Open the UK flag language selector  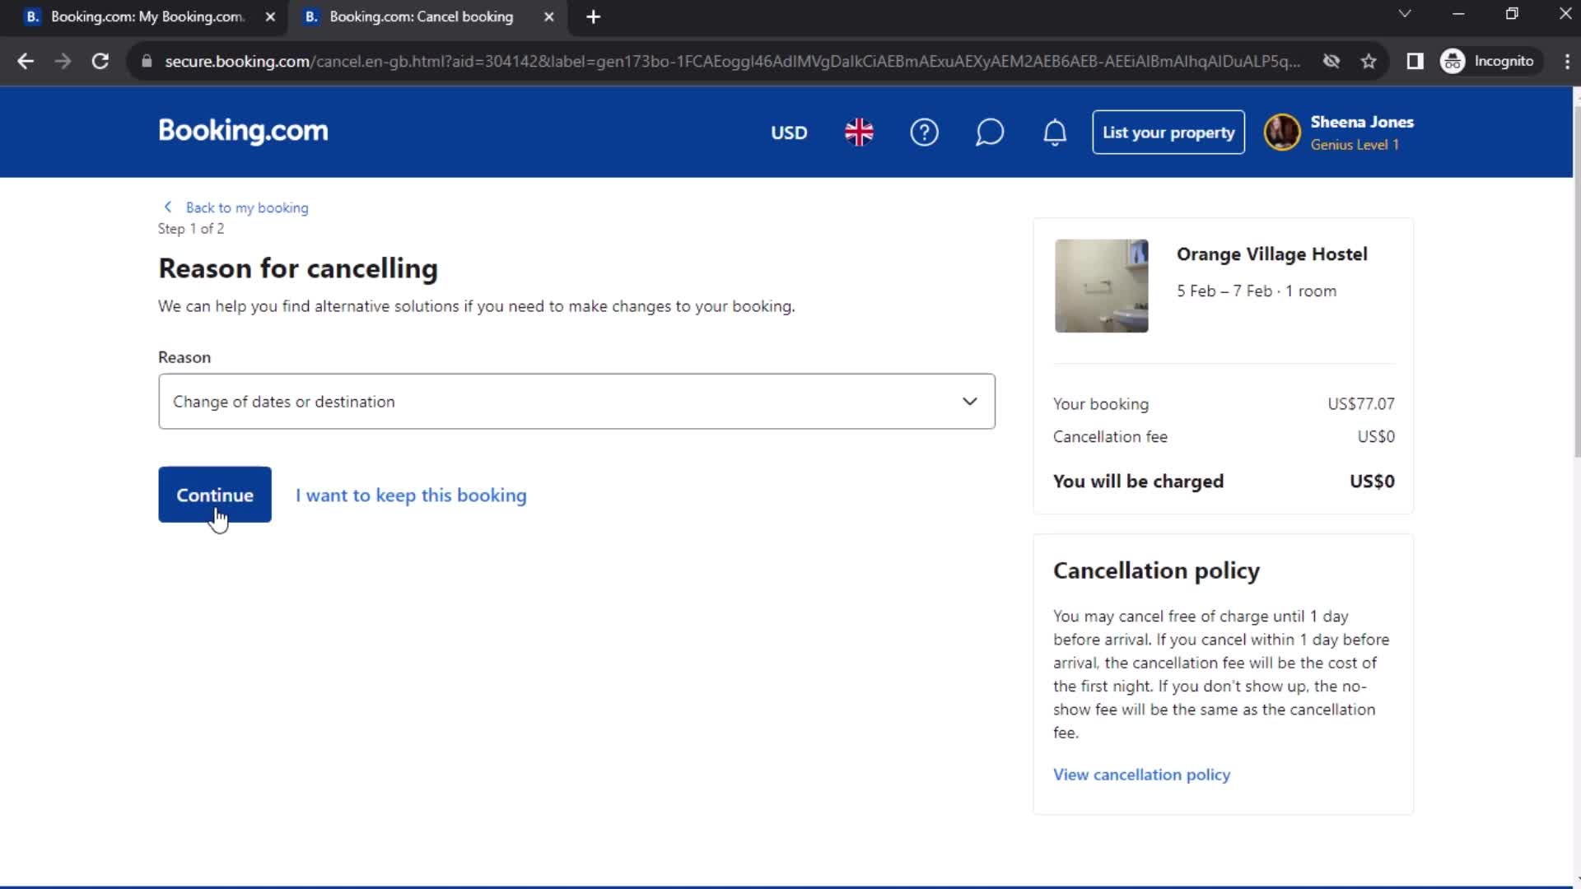click(859, 132)
